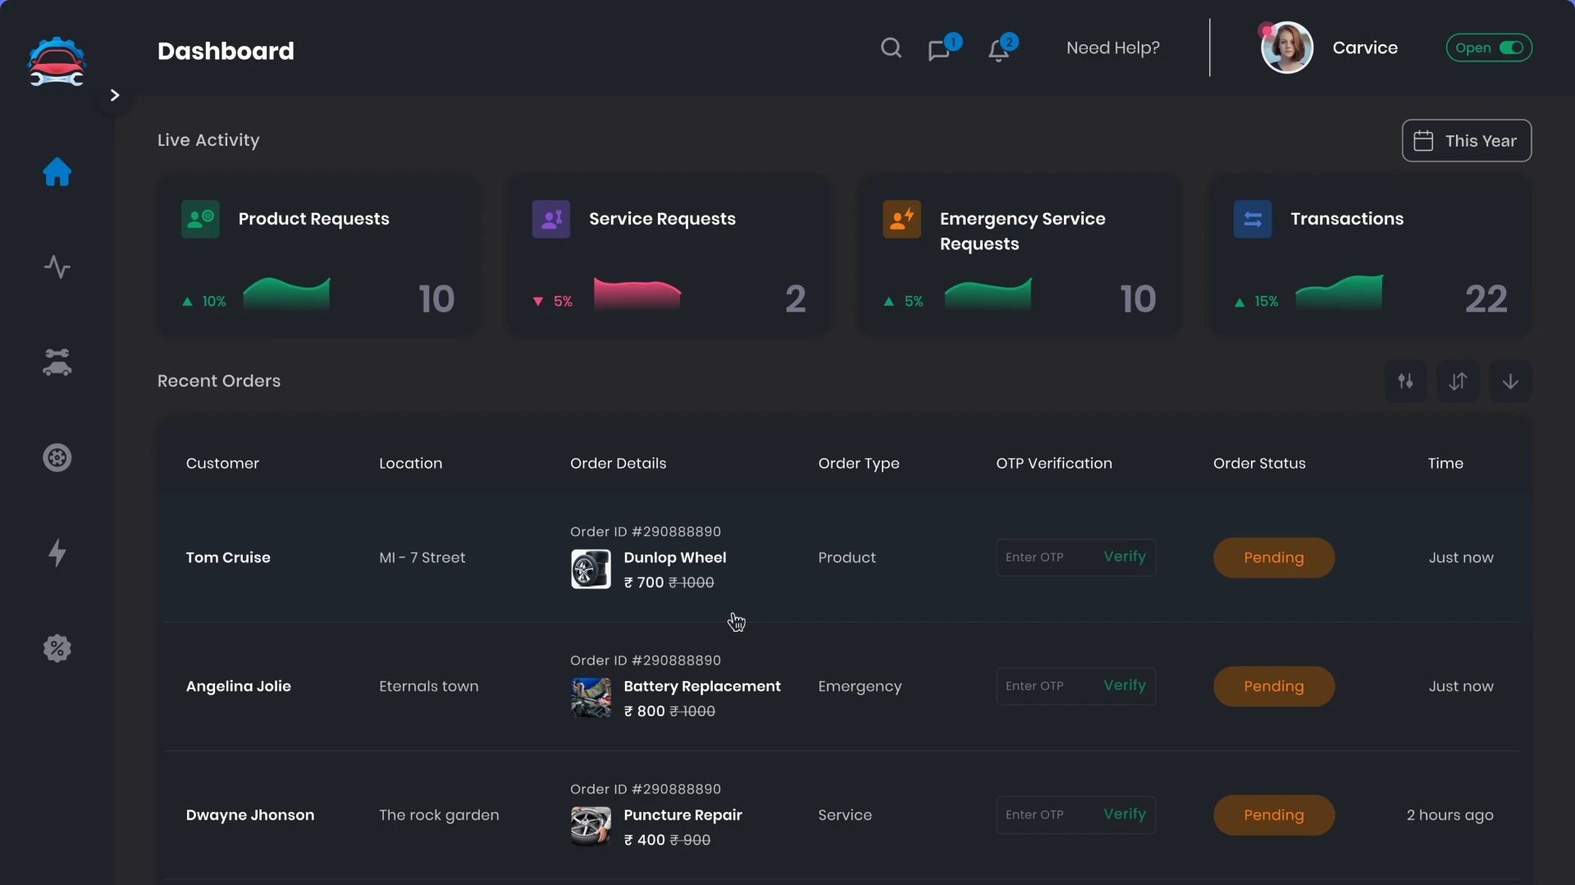Select the car services sidebar icon

[x=57, y=362]
